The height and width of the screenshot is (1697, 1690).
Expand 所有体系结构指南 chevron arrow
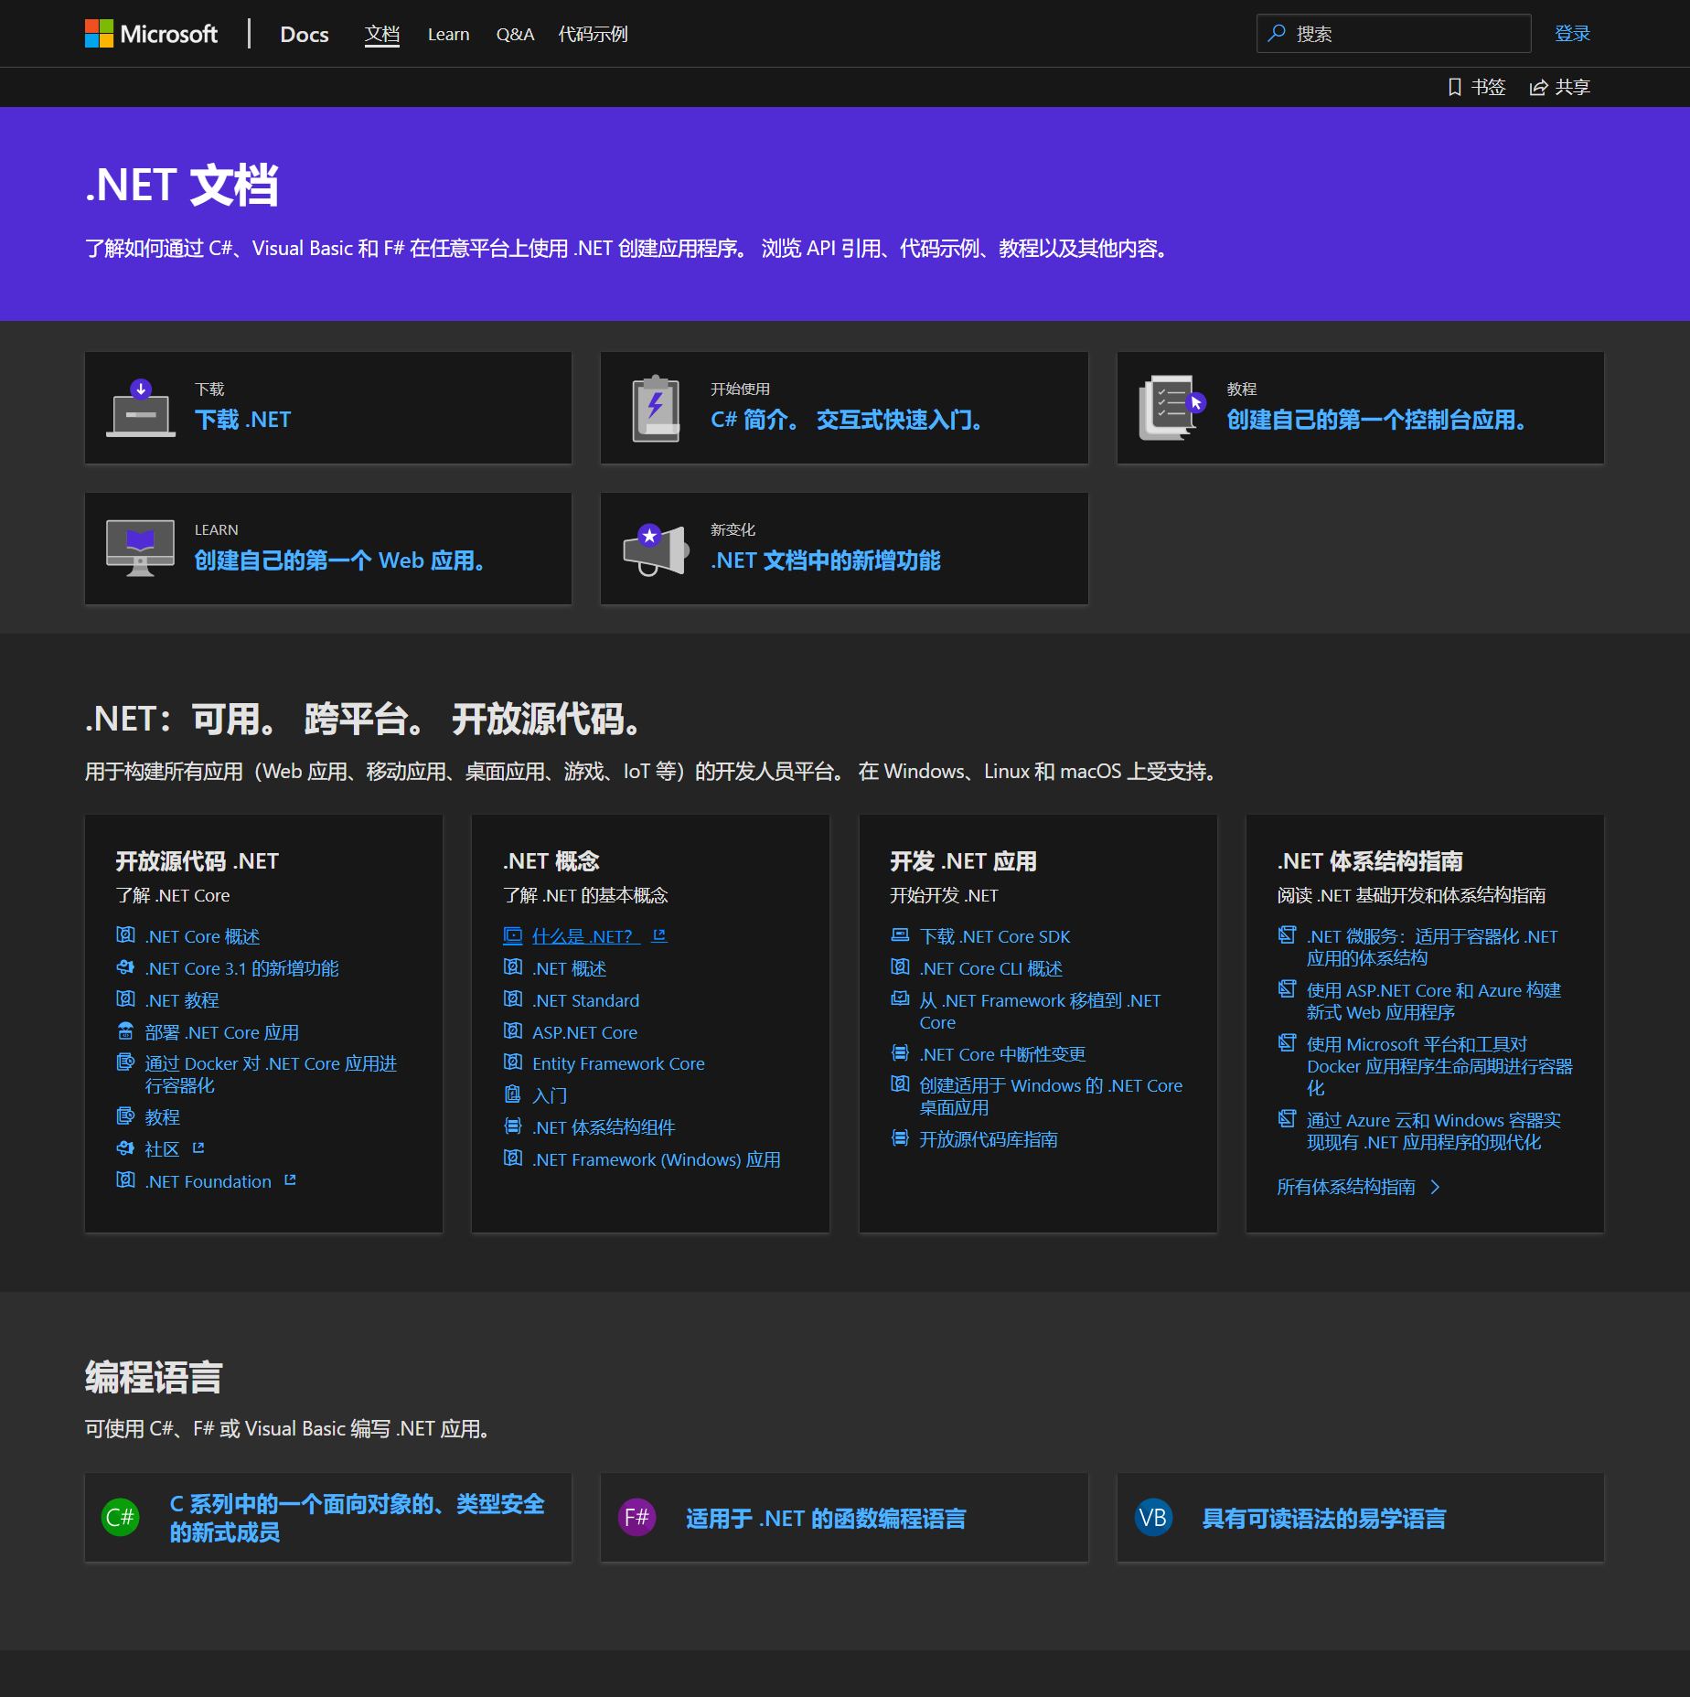(x=1435, y=1187)
